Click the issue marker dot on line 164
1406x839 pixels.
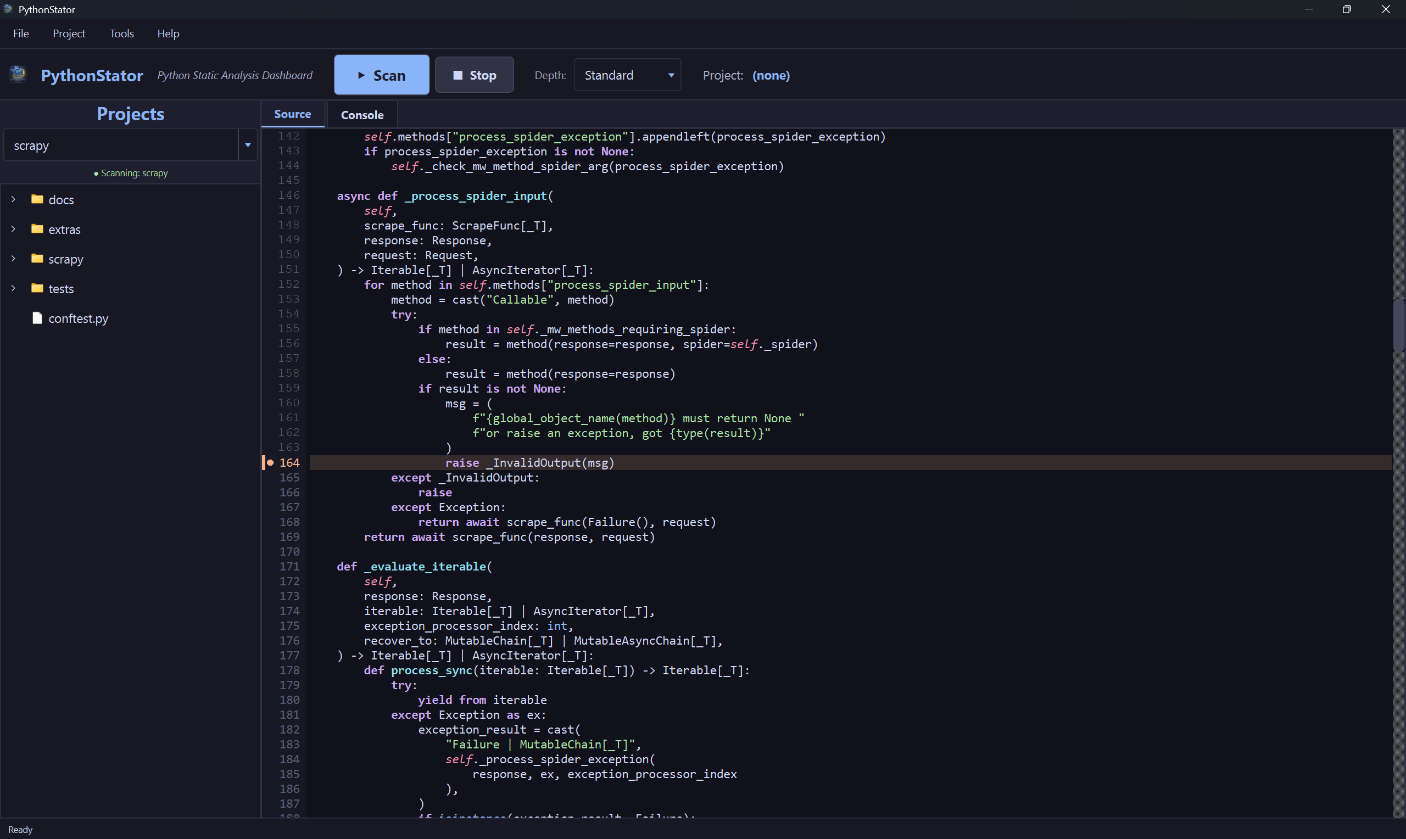tap(270, 462)
